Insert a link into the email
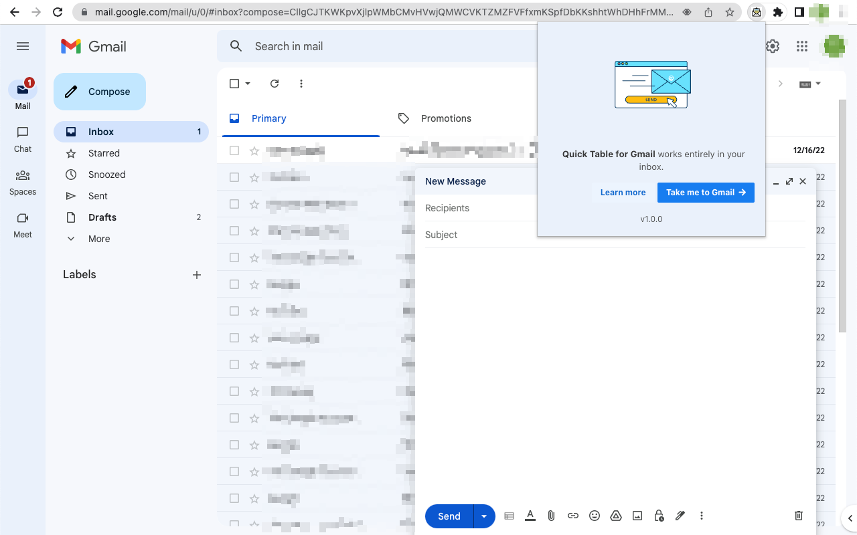The width and height of the screenshot is (857, 535). tap(573, 516)
